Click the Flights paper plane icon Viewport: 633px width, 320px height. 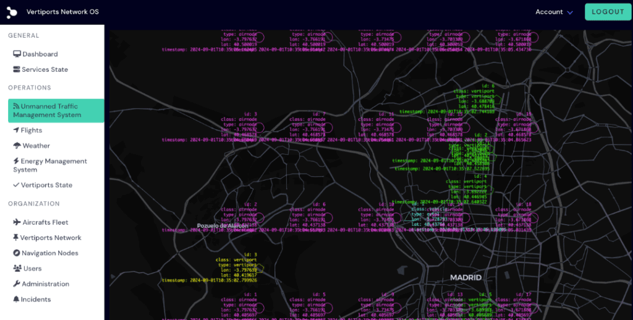(x=17, y=131)
